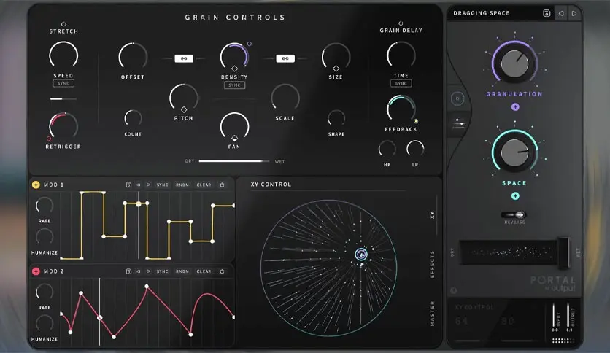The image size is (610, 353).
Task: Switch to the Effects tab
Action: click(x=432, y=263)
